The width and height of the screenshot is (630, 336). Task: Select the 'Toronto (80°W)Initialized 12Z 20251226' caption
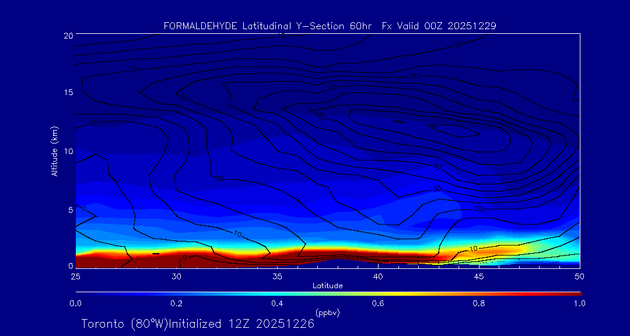click(198, 324)
